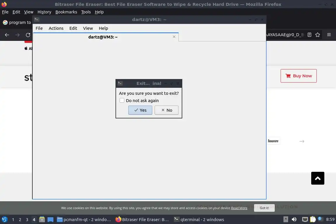Open the terminal Edit menu

(73, 28)
